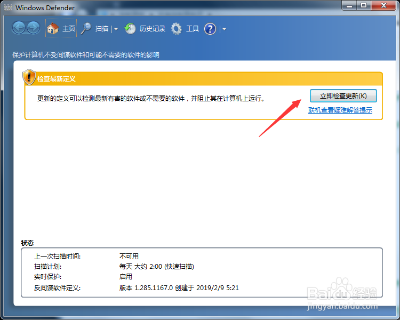Screen dimensions: 400x320
Task: Expand the help options dropdown arrow
Action: (x=224, y=29)
